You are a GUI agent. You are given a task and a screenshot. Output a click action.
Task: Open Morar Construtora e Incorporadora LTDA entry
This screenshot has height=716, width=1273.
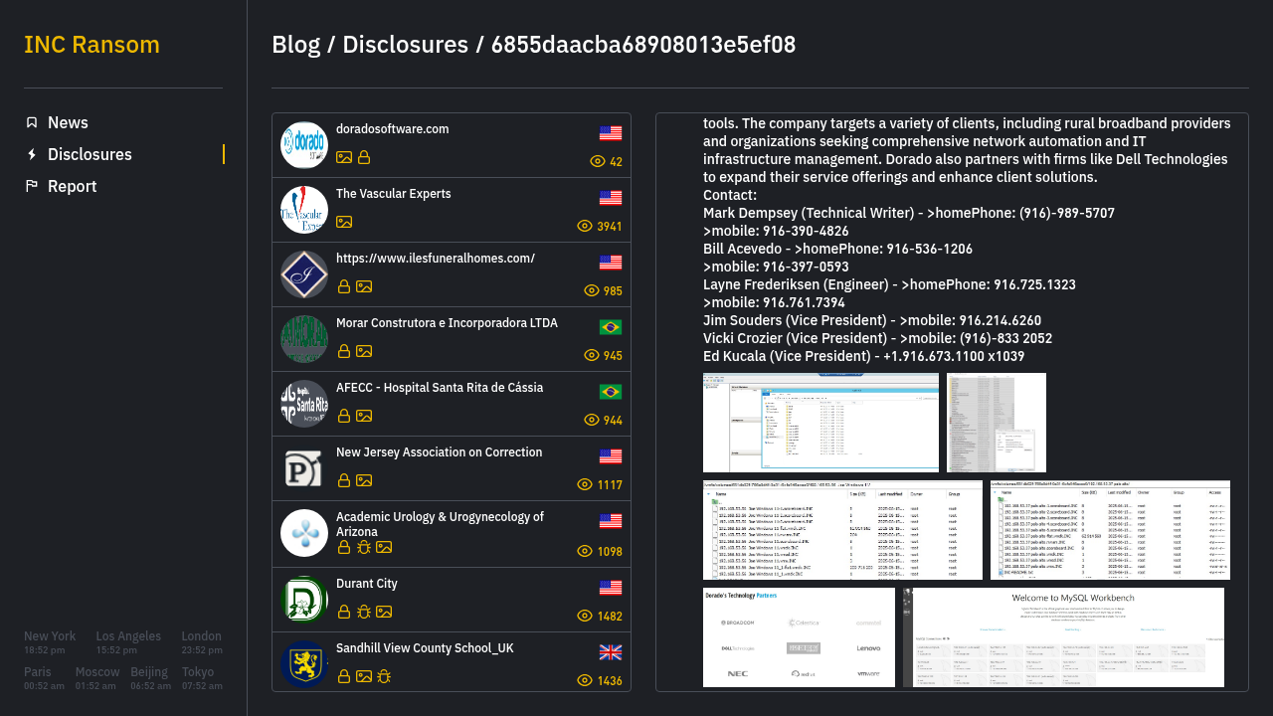click(452, 339)
